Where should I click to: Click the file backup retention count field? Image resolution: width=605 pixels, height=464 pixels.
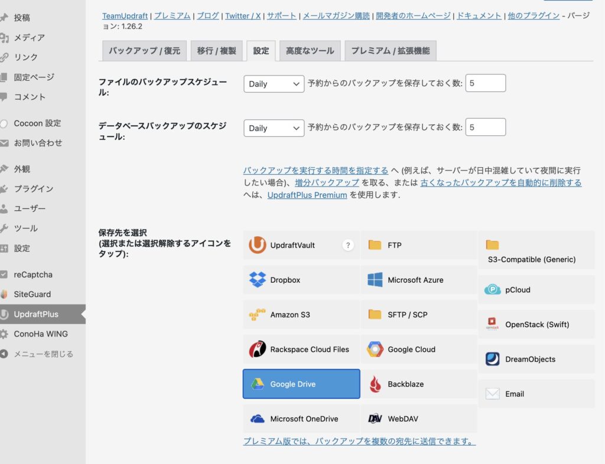pos(485,84)
